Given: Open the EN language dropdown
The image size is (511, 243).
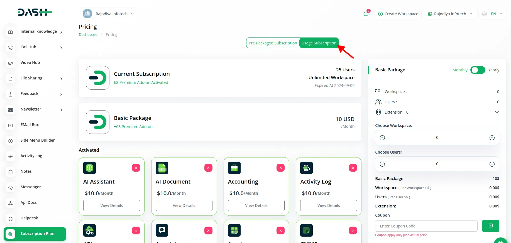Looking at the screenshot, I should click(x=492, y=14).
